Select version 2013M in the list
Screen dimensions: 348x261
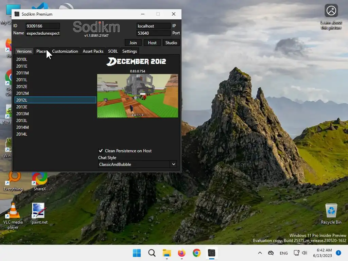coord(55,114)
